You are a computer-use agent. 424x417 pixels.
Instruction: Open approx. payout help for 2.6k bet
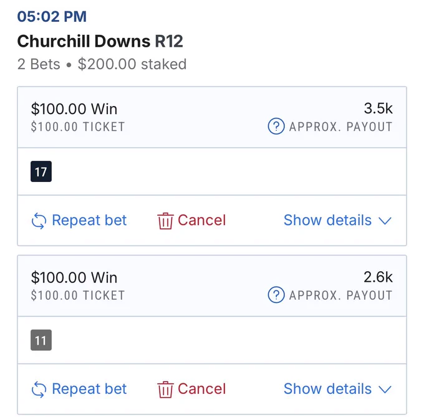[x=276, y=295]
